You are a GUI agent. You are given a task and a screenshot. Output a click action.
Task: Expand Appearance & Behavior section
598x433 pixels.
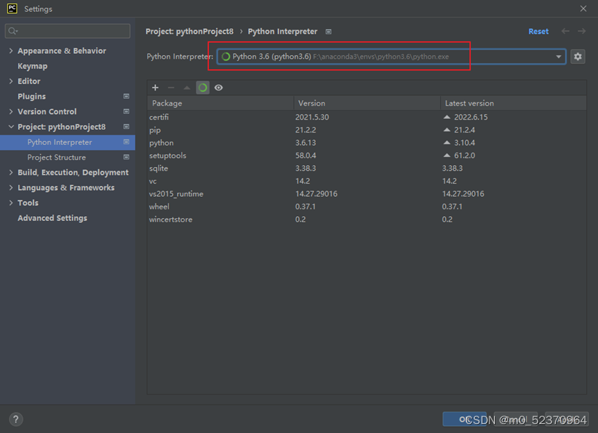tap(11, 50)
